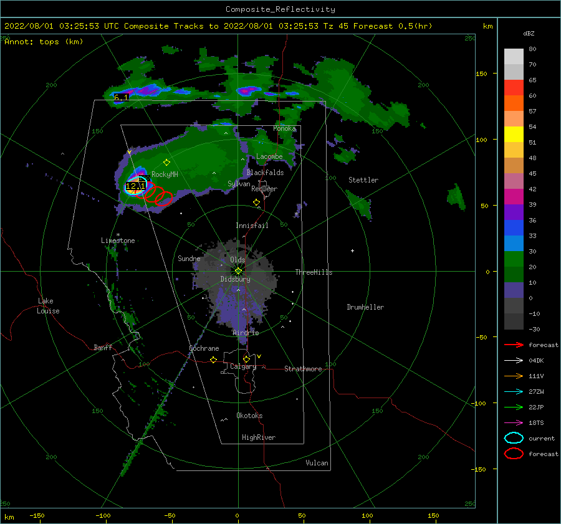Click the Okotoks city label
Image resolution: width=561 pixels, height=524 pixels.
coord(249,416)
